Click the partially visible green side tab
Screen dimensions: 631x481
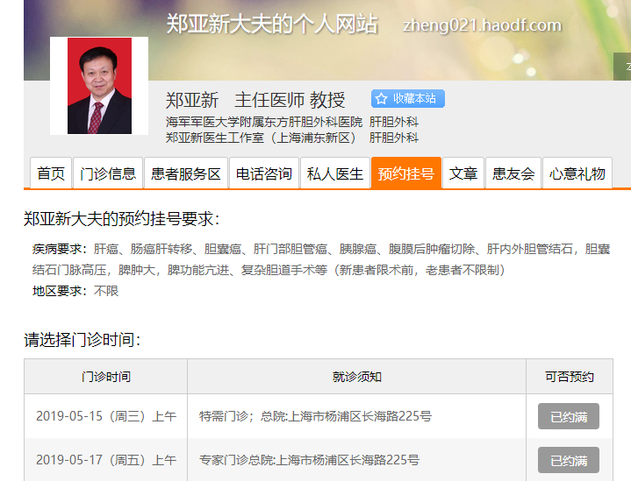[x=622, y=67]
